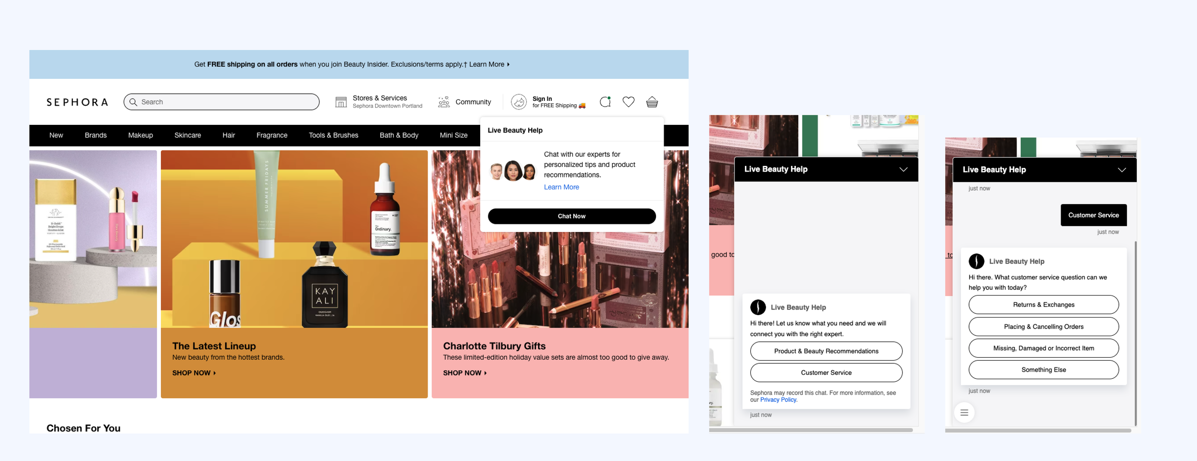Open the Hair menu
The height and width of the screenshot is (461, 1197).
pyautogui.click(x=229, y=135)
